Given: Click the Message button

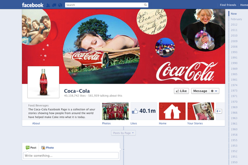Looking at the screenshot, I should click(x=200, y=91).
